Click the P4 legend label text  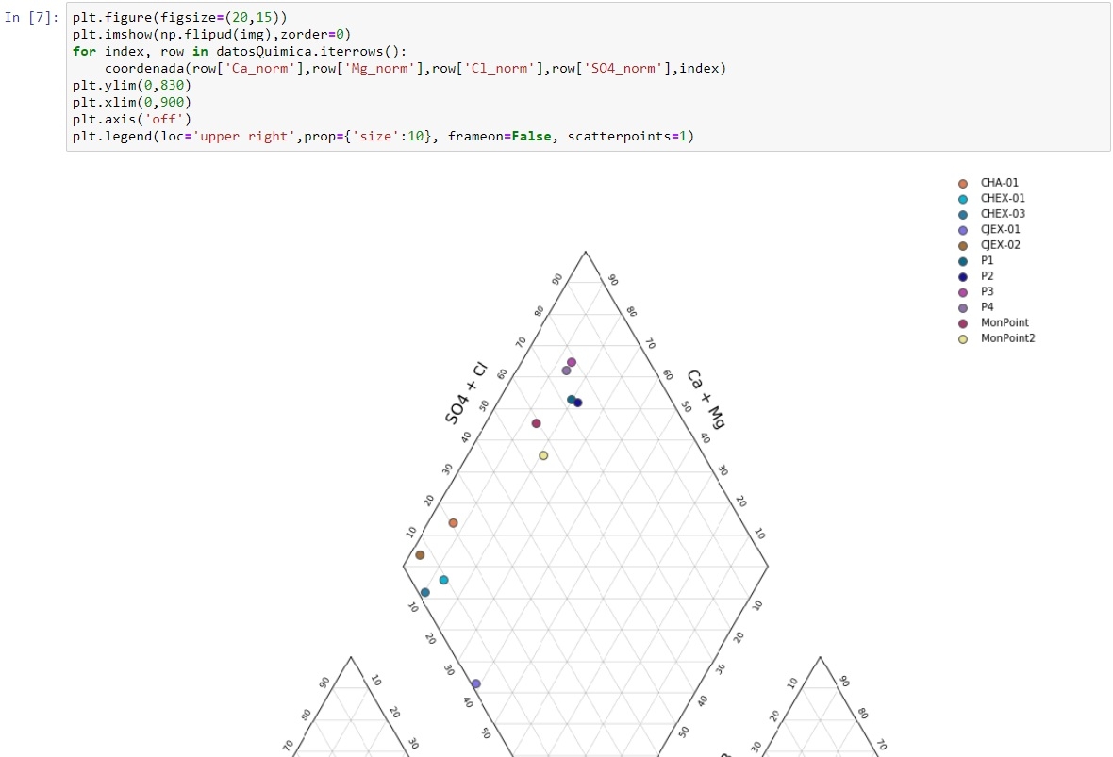[x=987, y=307]
